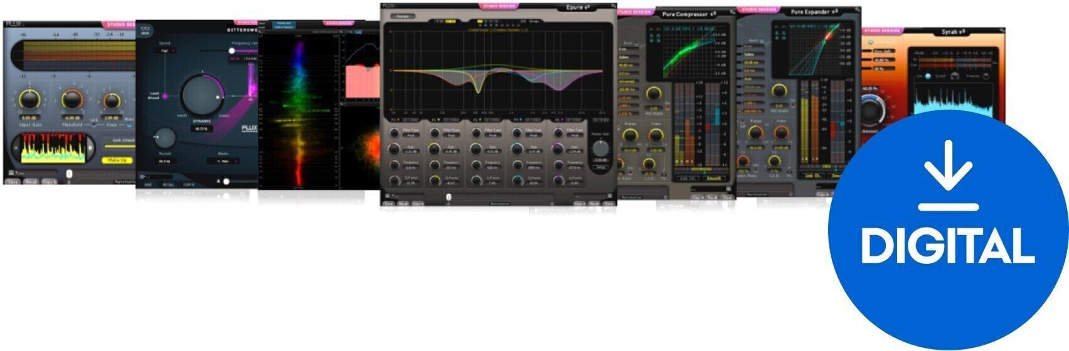Click the Knee knob in the limiter plugin
The width and height of the screenshot is (1069, 351).
click(x=111, y=101)
